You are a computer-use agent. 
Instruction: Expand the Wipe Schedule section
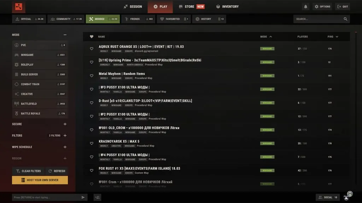click(65, 147)
